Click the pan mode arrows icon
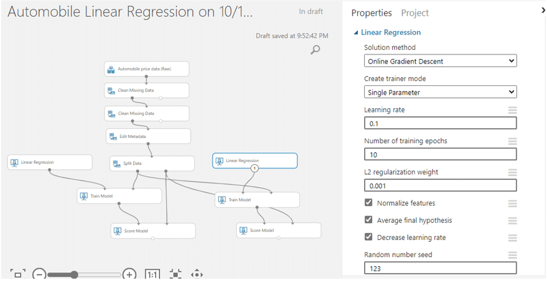This screenshot has width=547, height=281. [x=197, y=274]
